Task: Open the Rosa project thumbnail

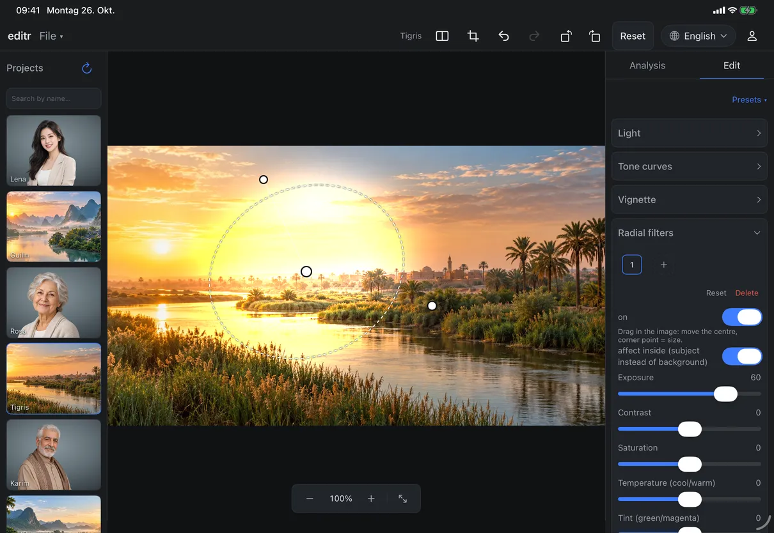Action: pos(54,303)
